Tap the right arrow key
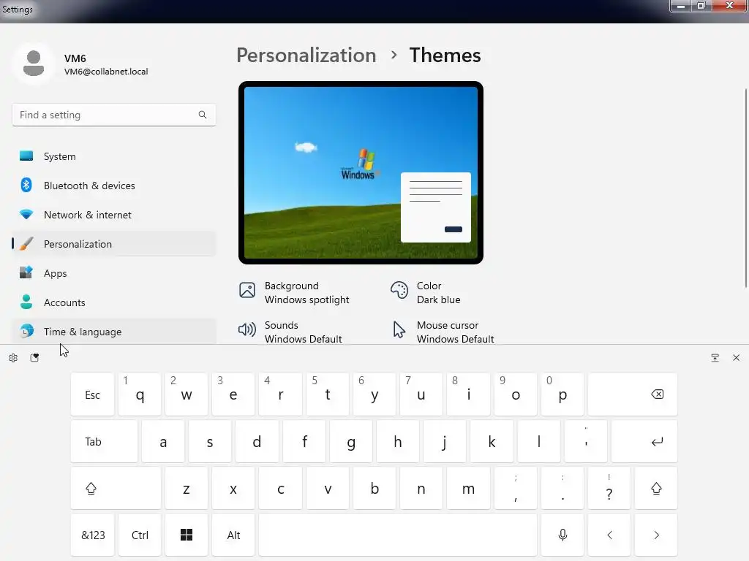 pos(656,535)
